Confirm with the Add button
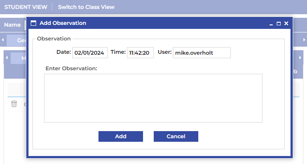 pyautogui.click(x=121, y=136)
